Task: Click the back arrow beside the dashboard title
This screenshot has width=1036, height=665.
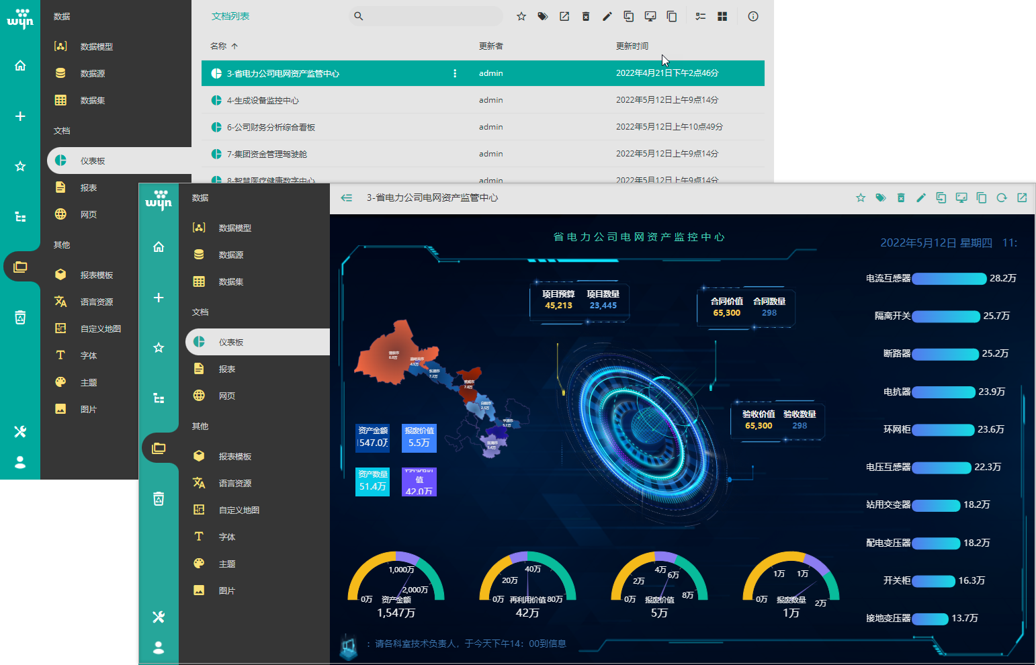Action: coord(347,197)
